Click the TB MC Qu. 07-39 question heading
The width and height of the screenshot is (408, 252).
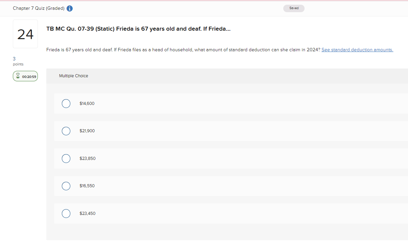pyautogui.click(x=138, y=29)
